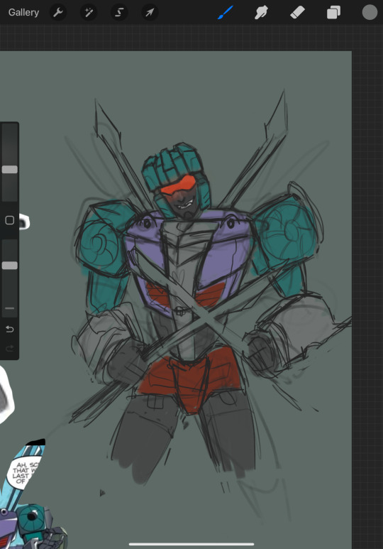Click the brush opacity slider handle
Screen dimensions: 383x549
tap(10, 266)
